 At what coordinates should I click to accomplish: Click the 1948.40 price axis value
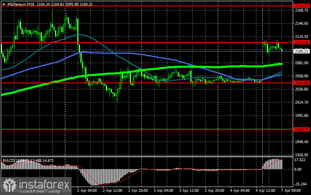click(x=302, y=142)
